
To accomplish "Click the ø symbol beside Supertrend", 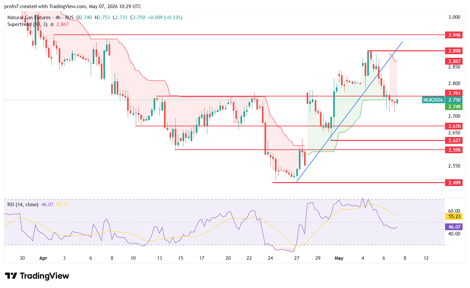I will 52,24.
